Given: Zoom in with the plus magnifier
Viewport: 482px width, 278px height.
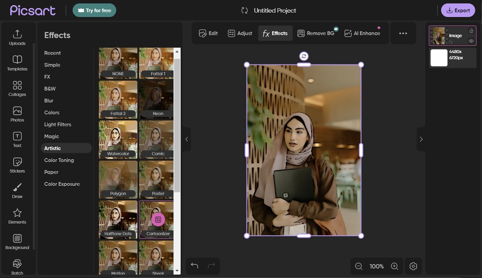Looking at the screenshot, I should (x=394, y=266).
